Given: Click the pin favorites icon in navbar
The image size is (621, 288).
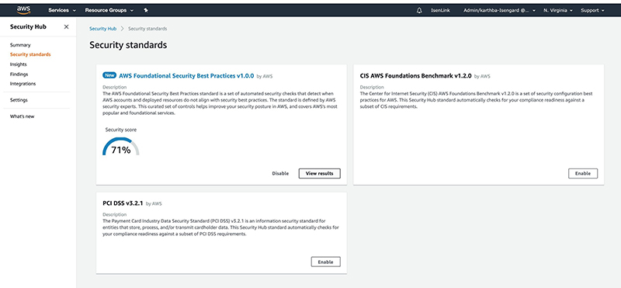Looking at the screenshot, I should click(x=146, y=10).
